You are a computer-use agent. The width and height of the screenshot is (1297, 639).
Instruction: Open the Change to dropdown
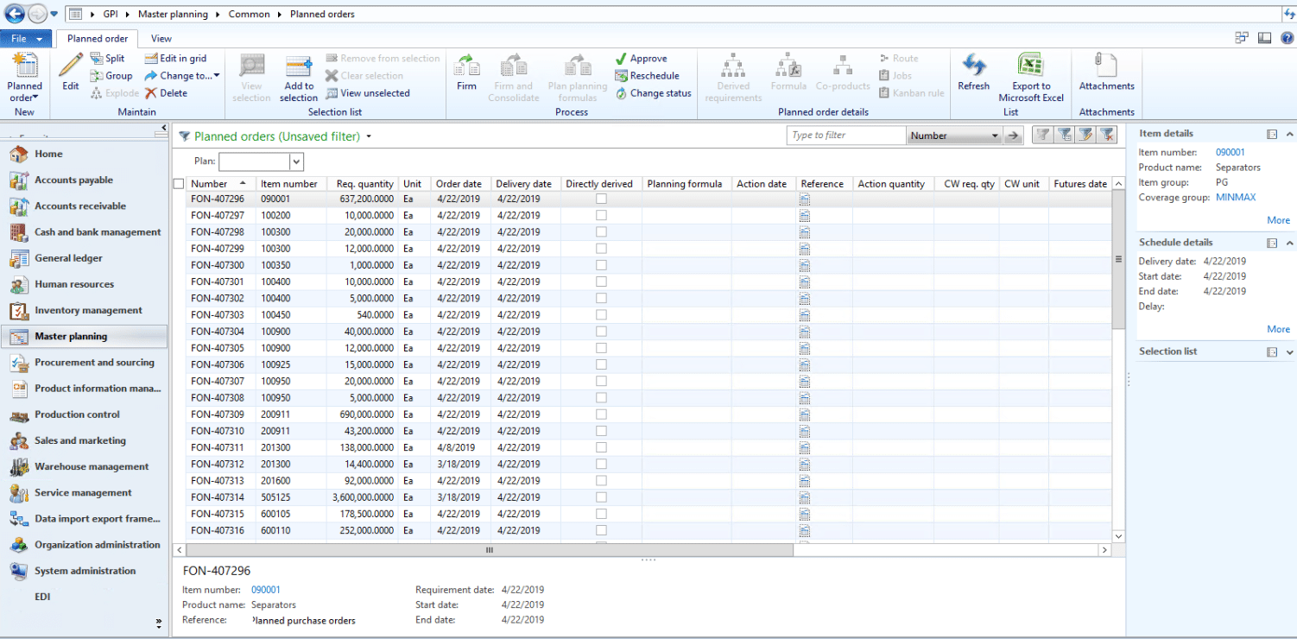click(182, 75)
